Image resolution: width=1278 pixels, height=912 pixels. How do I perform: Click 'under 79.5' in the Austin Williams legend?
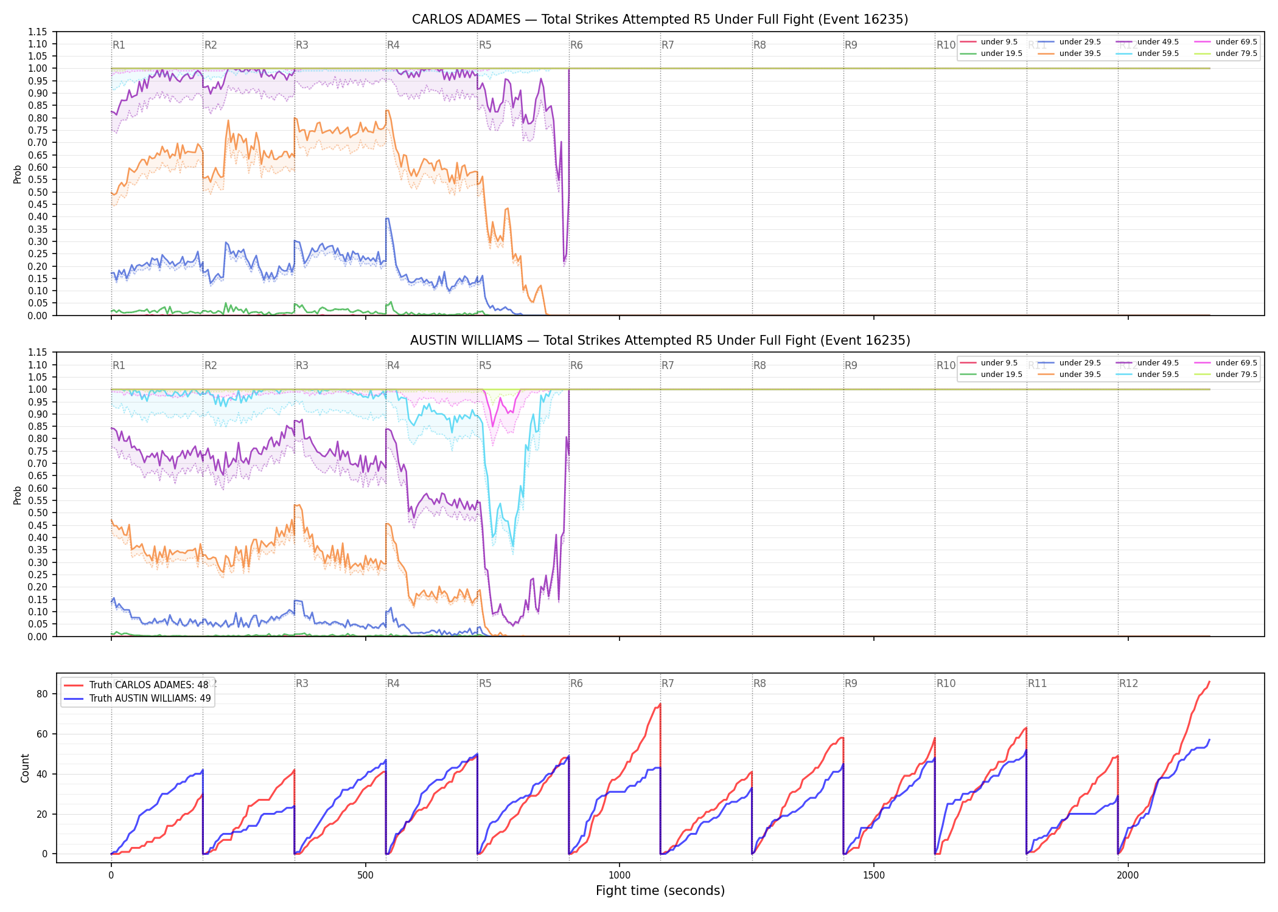point(1226,375)
